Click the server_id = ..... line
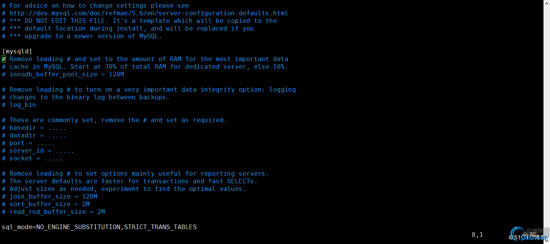The width and height of the screenshot is (550, 244). pyautogui.click(x=38, y=151)
